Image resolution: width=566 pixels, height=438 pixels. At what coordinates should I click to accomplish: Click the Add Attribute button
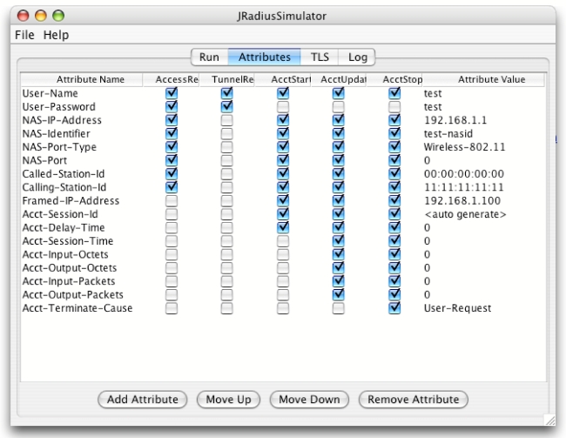point(143,400)
